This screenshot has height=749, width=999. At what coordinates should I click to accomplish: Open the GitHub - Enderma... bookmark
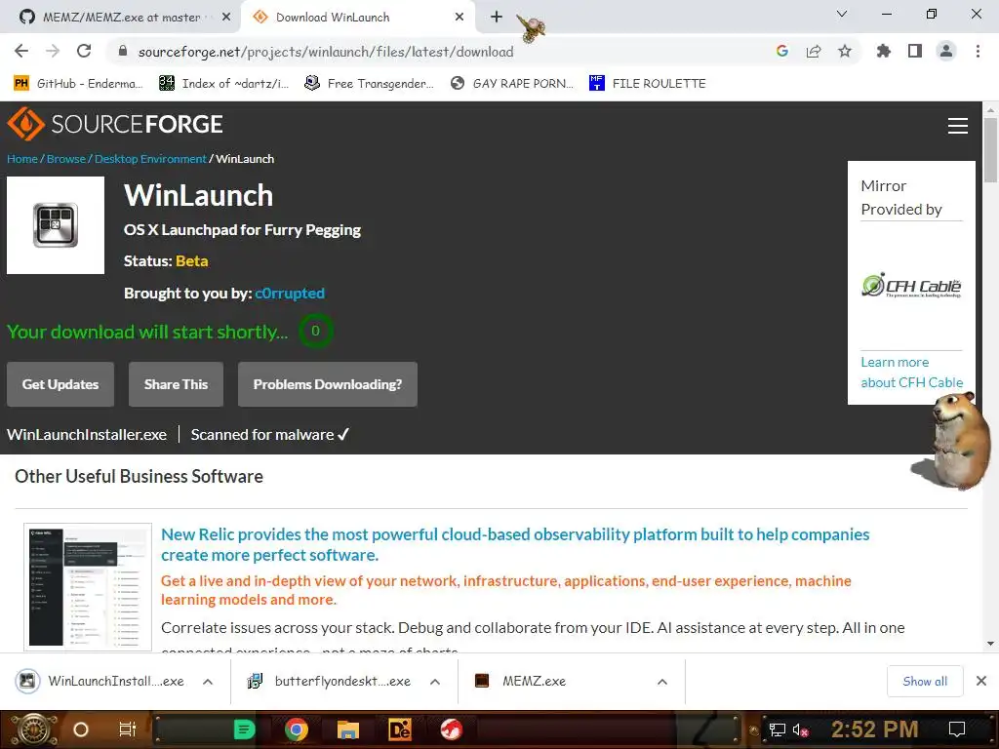coord(78,84)
